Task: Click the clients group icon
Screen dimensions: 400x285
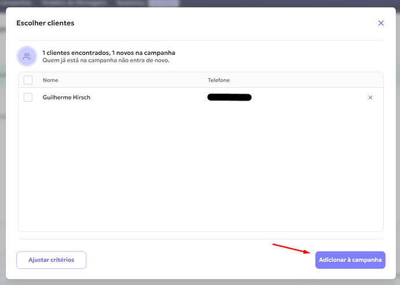Action: pyautogui.click(x=27, y=56)
